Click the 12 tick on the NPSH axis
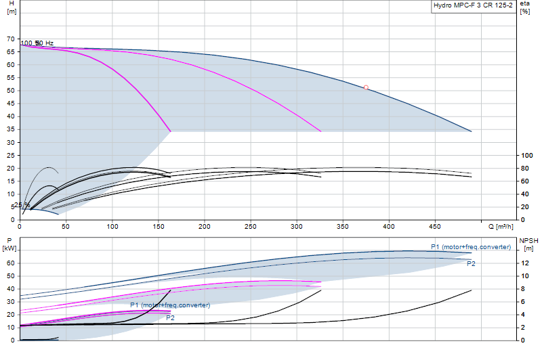Image resolution: width=542 pixels, height=352 pixels. 524,263
